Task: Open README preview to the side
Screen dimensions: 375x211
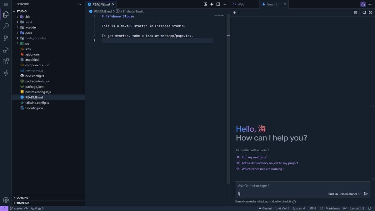Action: pos(205,4)
